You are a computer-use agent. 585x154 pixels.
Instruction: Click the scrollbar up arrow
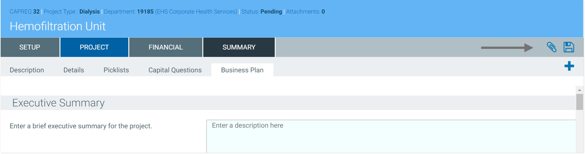point(580,90)
